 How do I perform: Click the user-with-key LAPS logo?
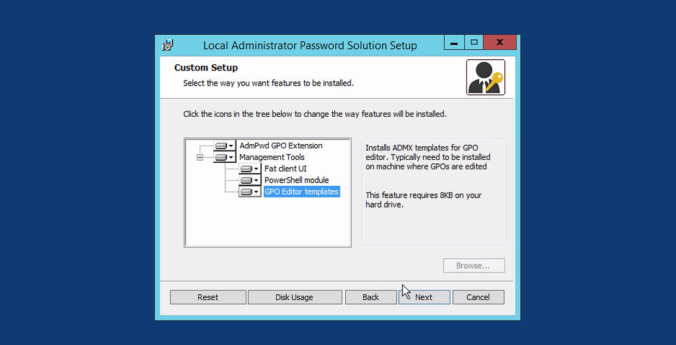486,77
